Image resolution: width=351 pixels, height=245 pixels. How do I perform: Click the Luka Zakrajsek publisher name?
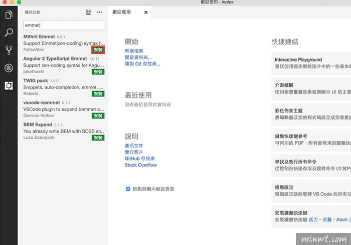(x=39, y=137)
